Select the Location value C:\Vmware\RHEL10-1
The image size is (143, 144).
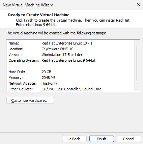tap(59, 49)
